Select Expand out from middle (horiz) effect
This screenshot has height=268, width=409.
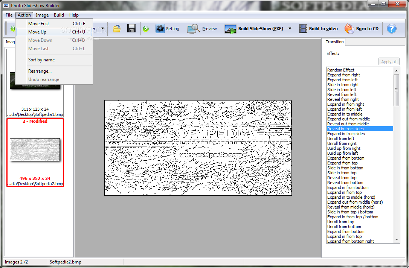(x=360, y=202)
